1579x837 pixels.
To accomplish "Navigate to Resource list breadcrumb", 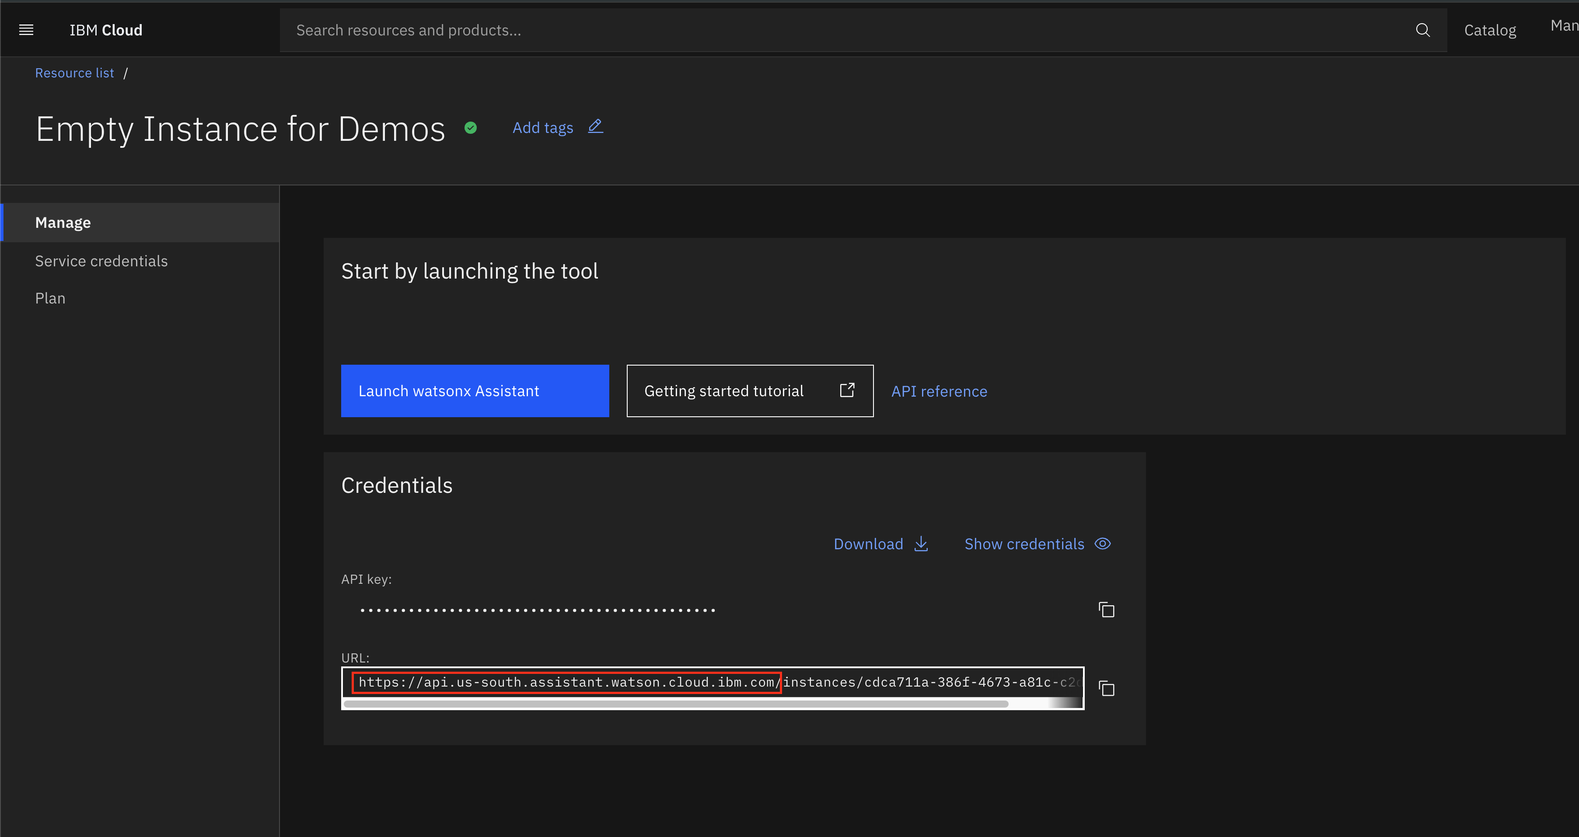I will pos(75,73).
